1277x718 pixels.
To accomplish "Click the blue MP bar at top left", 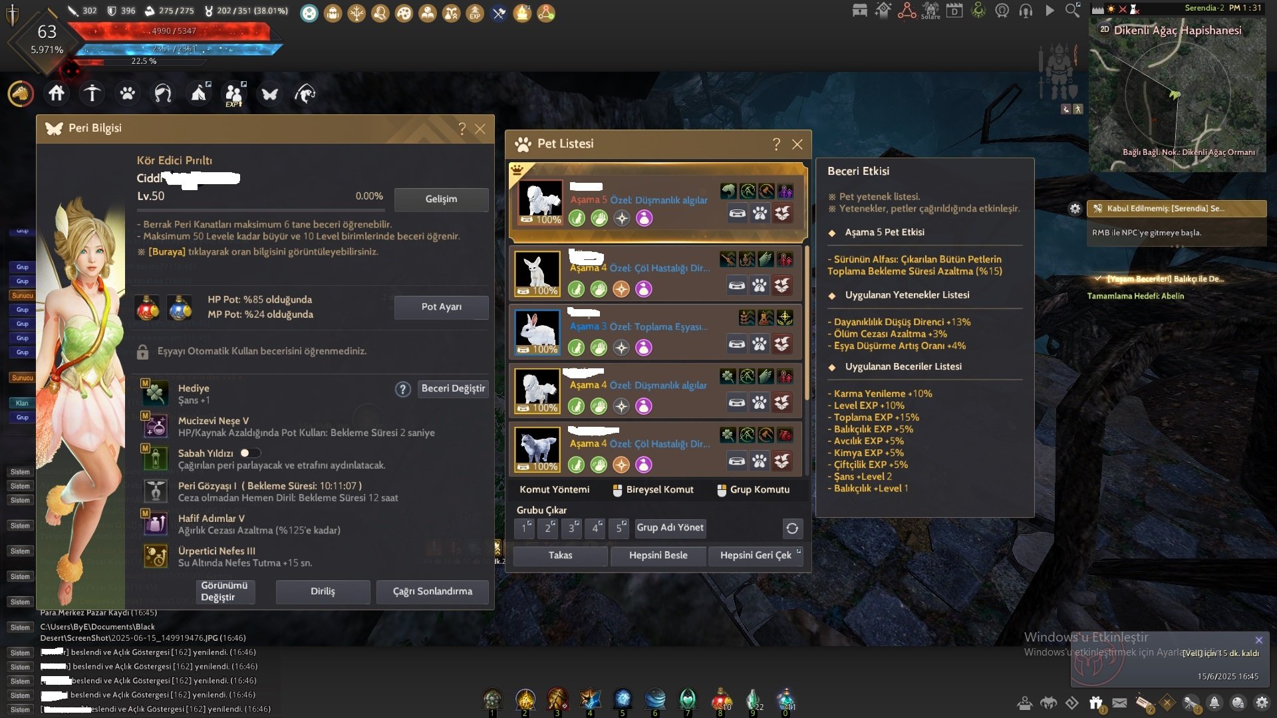I will click(x=176, y=49).
